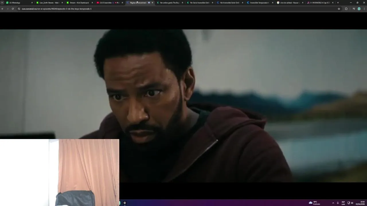Open the tab search dropdown arrow
The image size is (367, 206).
tap(2, 3)
